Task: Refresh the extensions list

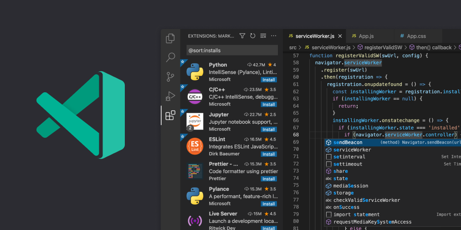Action: click(252, 36)
